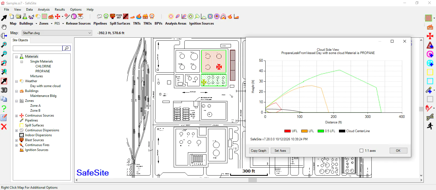Click the running person icon on the right toolbar
This screenshot has width=436, height=190.
(x=430, y=126)
